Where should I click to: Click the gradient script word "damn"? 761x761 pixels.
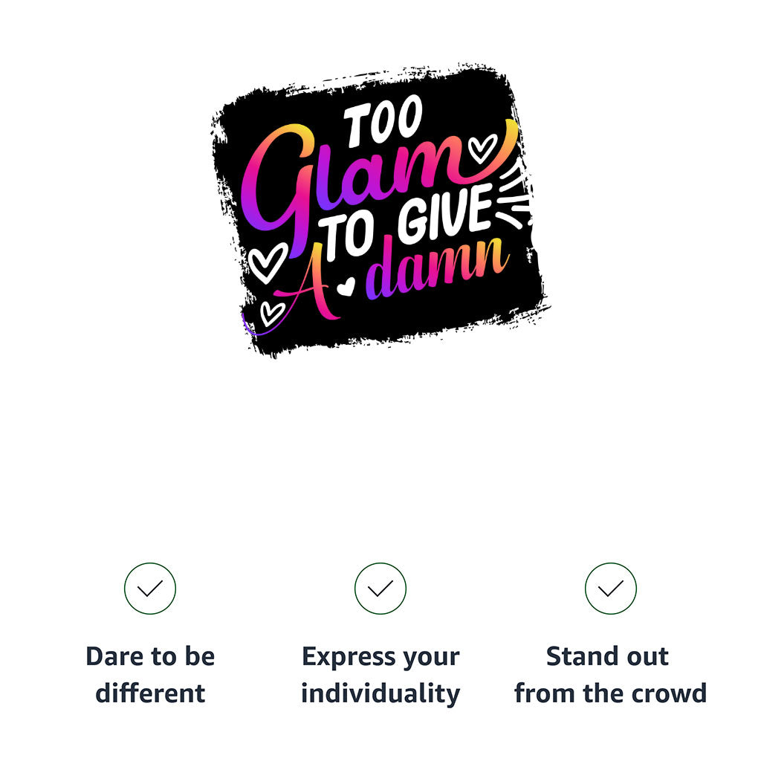point(438,269)
